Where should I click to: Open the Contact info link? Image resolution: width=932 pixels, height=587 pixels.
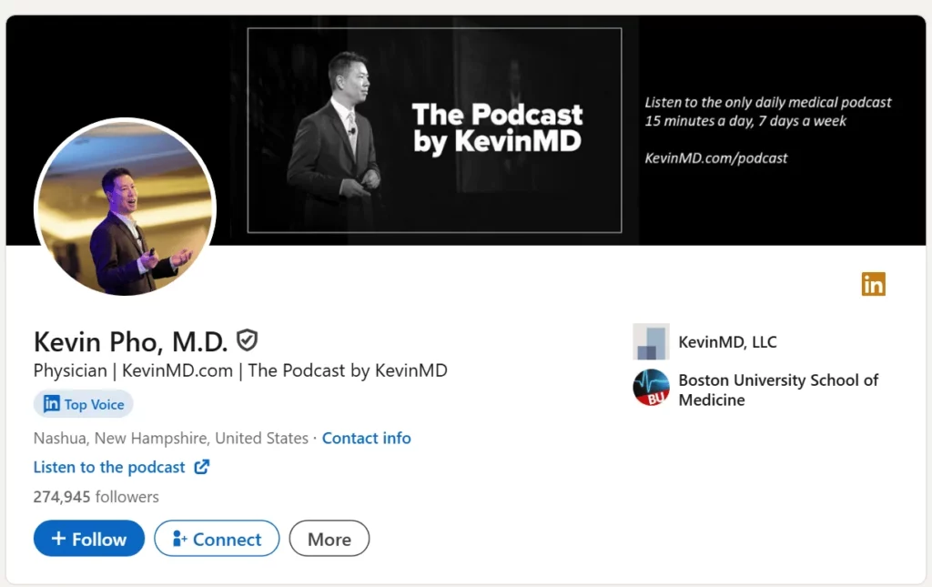[x=366, y=438]
